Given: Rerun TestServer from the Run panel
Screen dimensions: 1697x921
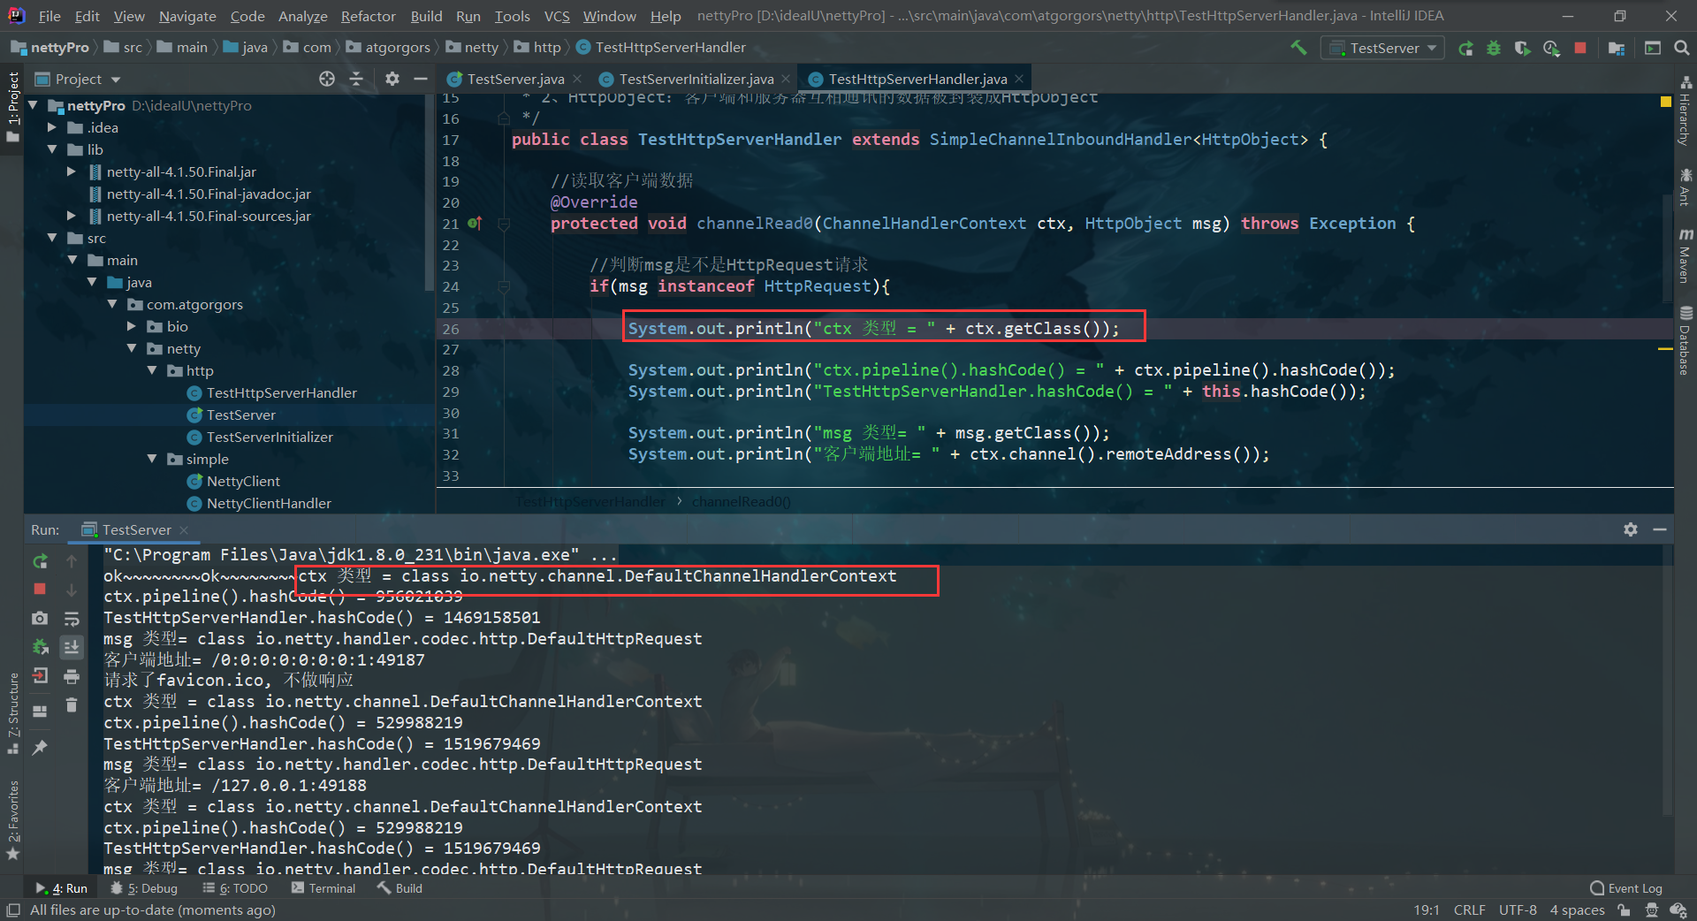Looking at the screenshot, I should tap(40, 561).
